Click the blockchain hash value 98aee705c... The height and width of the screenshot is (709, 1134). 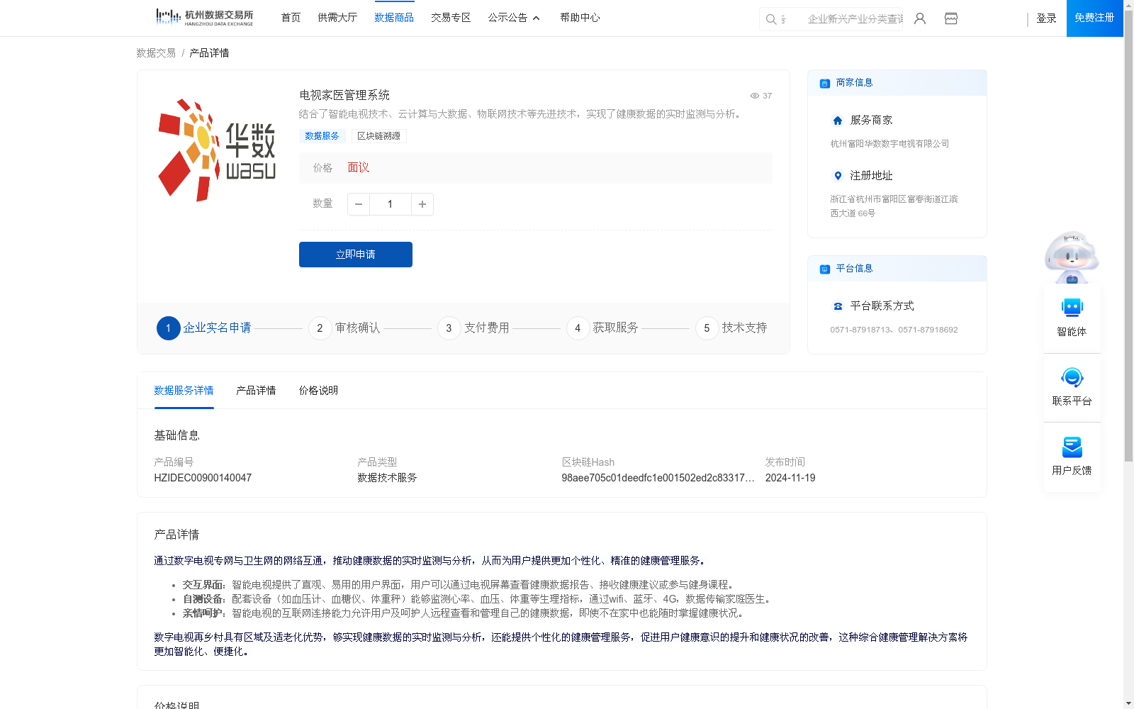[658, 478]
